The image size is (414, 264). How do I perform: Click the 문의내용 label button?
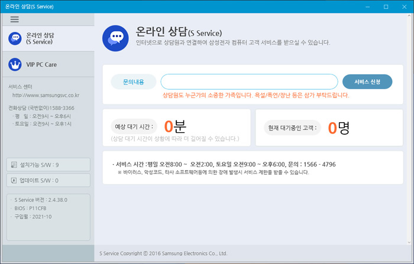[x=133, y=82]
